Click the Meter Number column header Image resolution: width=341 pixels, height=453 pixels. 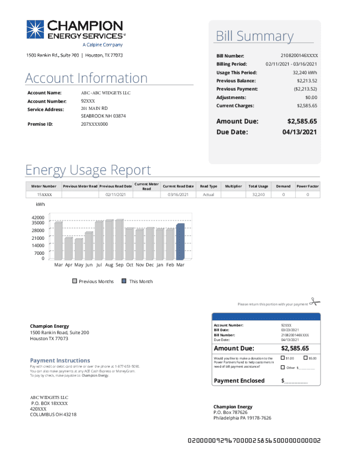click(44, 186)
